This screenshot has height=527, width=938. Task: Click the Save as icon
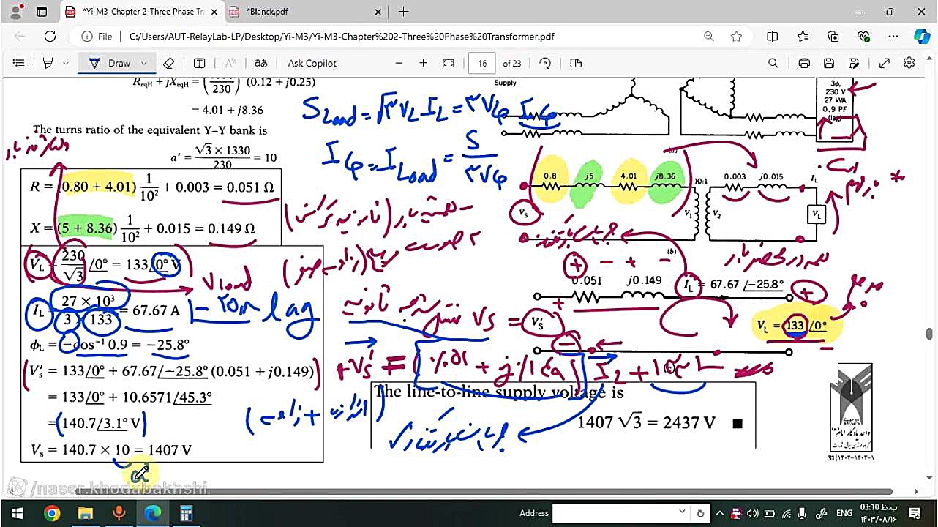click(x=853, y=63)
